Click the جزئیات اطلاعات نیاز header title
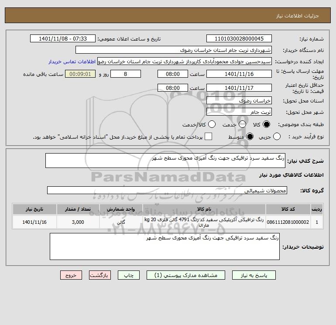Screen dimensions: 336x325 tap(298, 16)
